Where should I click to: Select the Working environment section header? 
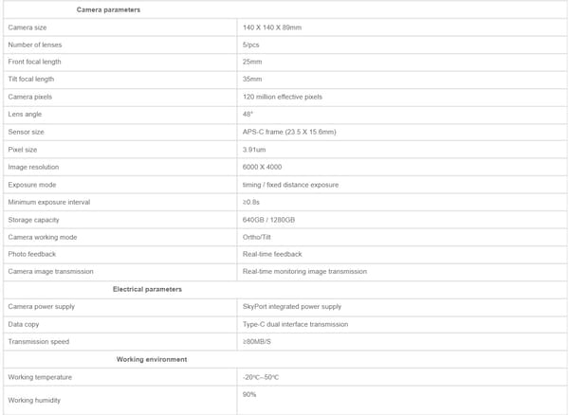(152, 359)
